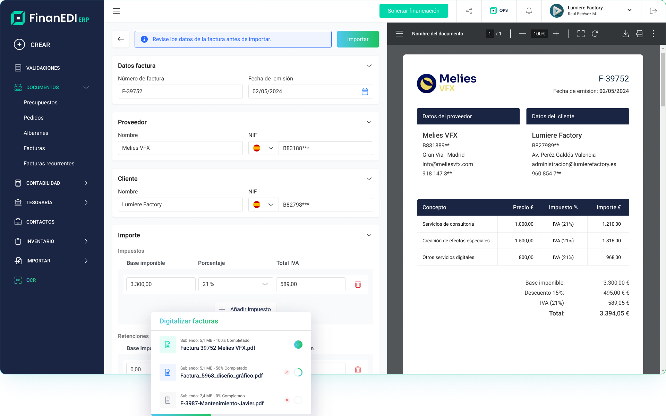Zoom in on the PDF with plus icon
Screen dimensions: 666x416
point(556,34)
